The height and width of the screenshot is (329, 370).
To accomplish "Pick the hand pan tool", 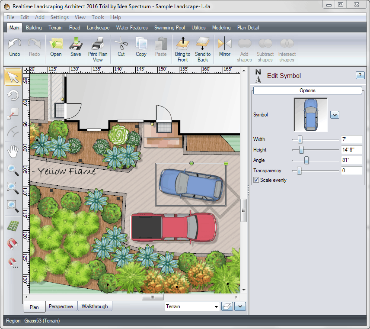I will point(13,151).
